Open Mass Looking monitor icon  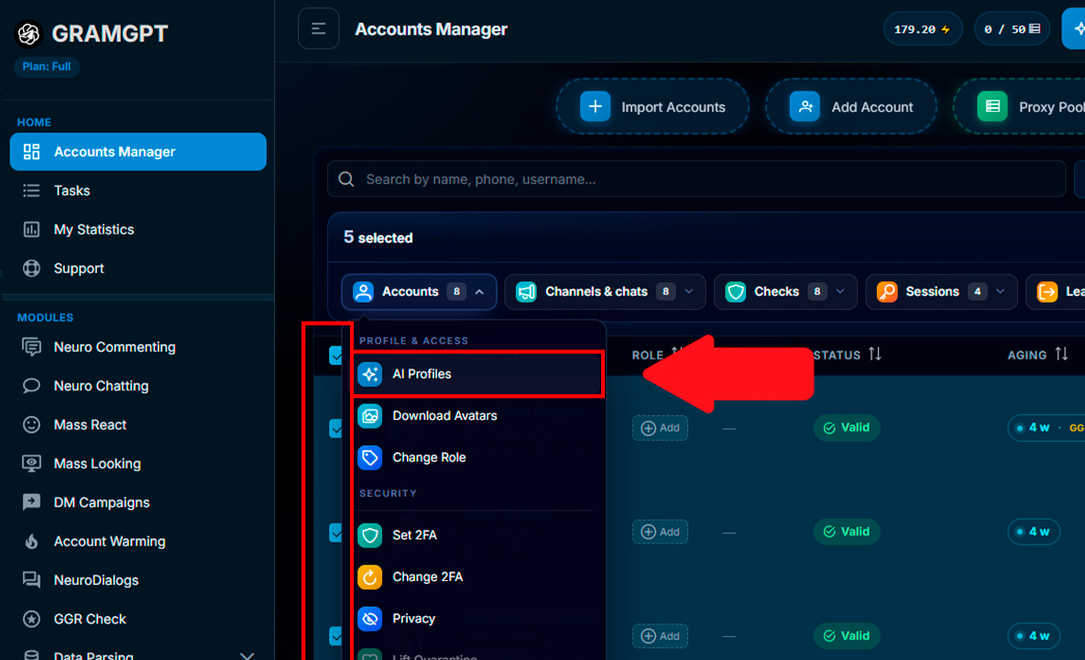tap(31, 464)
